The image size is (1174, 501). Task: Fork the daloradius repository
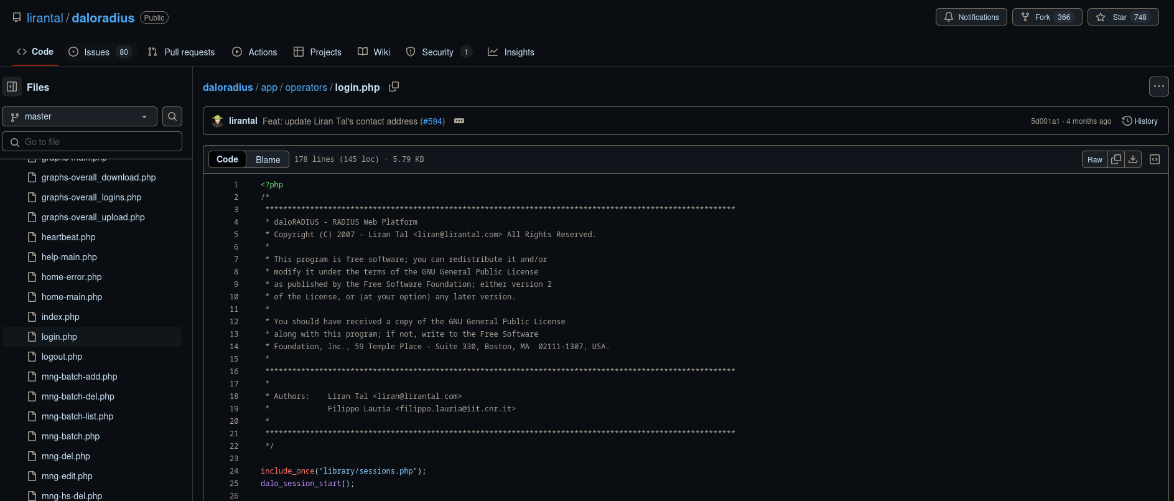1047,17
